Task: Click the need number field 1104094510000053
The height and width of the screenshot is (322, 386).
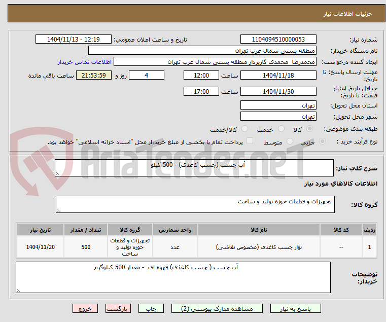Action: [278, 40]
